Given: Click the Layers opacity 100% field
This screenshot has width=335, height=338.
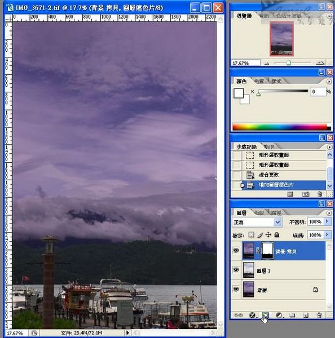Looking at the screenshot, I should tap(316, 221).
